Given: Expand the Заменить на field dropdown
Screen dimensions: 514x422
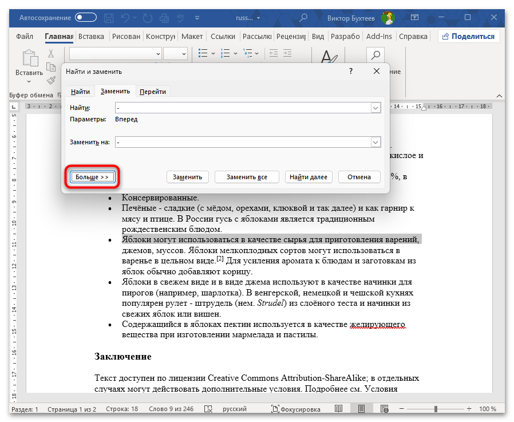Looking at the screenshot, I should tap(376, 142).
